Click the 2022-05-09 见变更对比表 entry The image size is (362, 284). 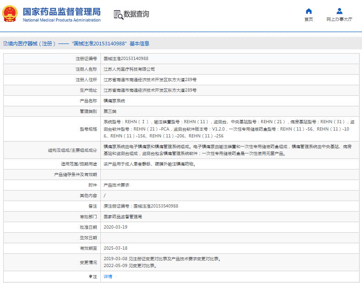click(x=130, y=266)
